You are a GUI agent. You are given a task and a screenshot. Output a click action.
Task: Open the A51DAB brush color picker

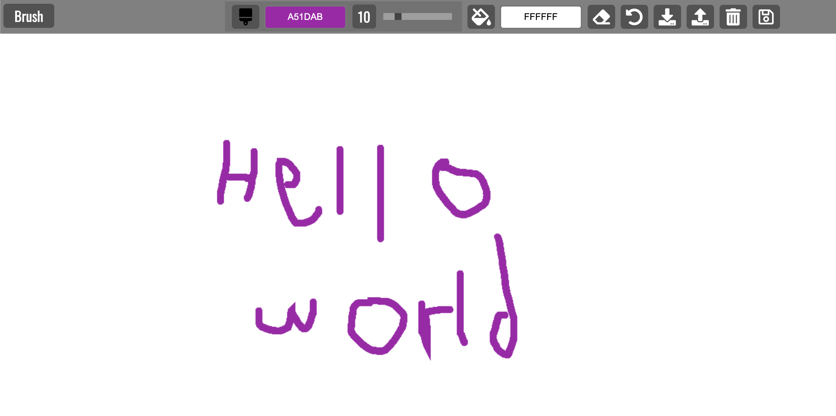tap(305, 17)
